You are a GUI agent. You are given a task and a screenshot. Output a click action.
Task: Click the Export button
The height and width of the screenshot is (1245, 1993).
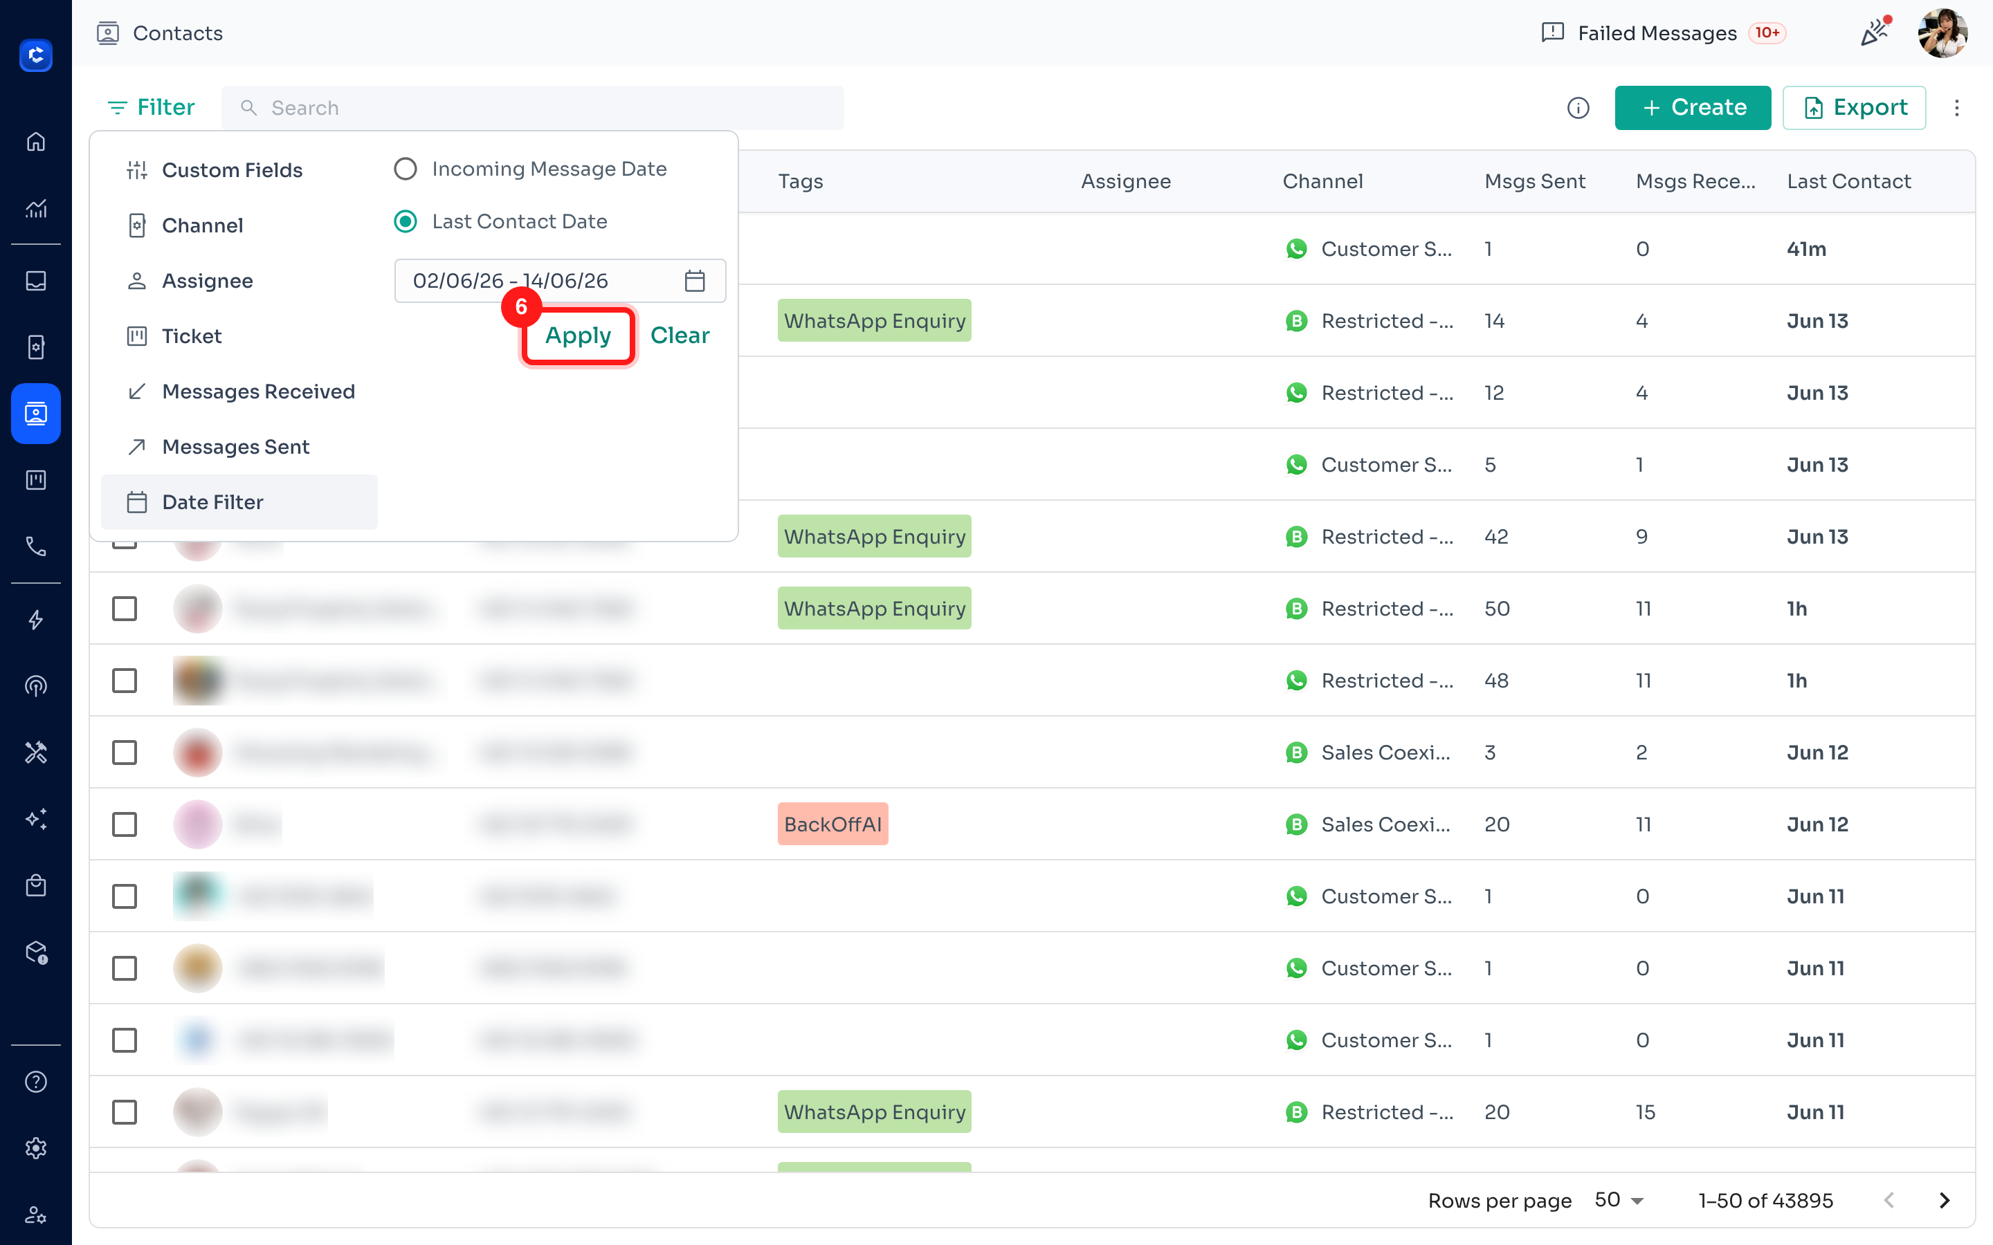[1854, 108]
